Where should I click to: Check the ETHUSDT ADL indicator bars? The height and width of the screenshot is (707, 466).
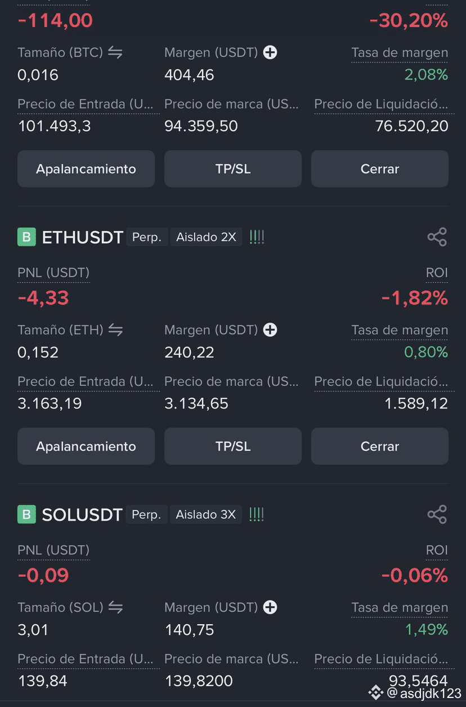[x=257, y=237]
